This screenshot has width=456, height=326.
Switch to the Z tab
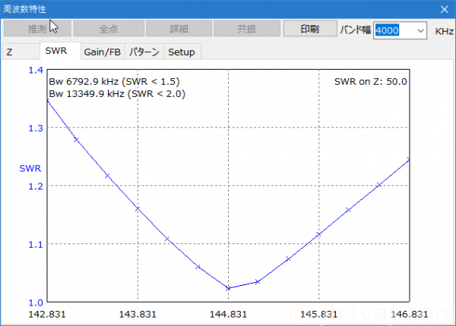click(10, 52)
